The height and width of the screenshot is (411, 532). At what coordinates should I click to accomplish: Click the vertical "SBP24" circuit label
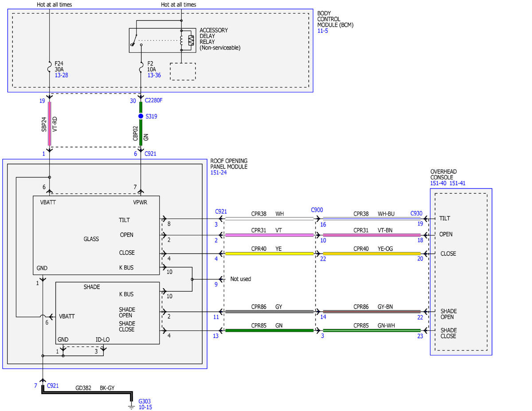pyautogui.click(x=44, y=125)
